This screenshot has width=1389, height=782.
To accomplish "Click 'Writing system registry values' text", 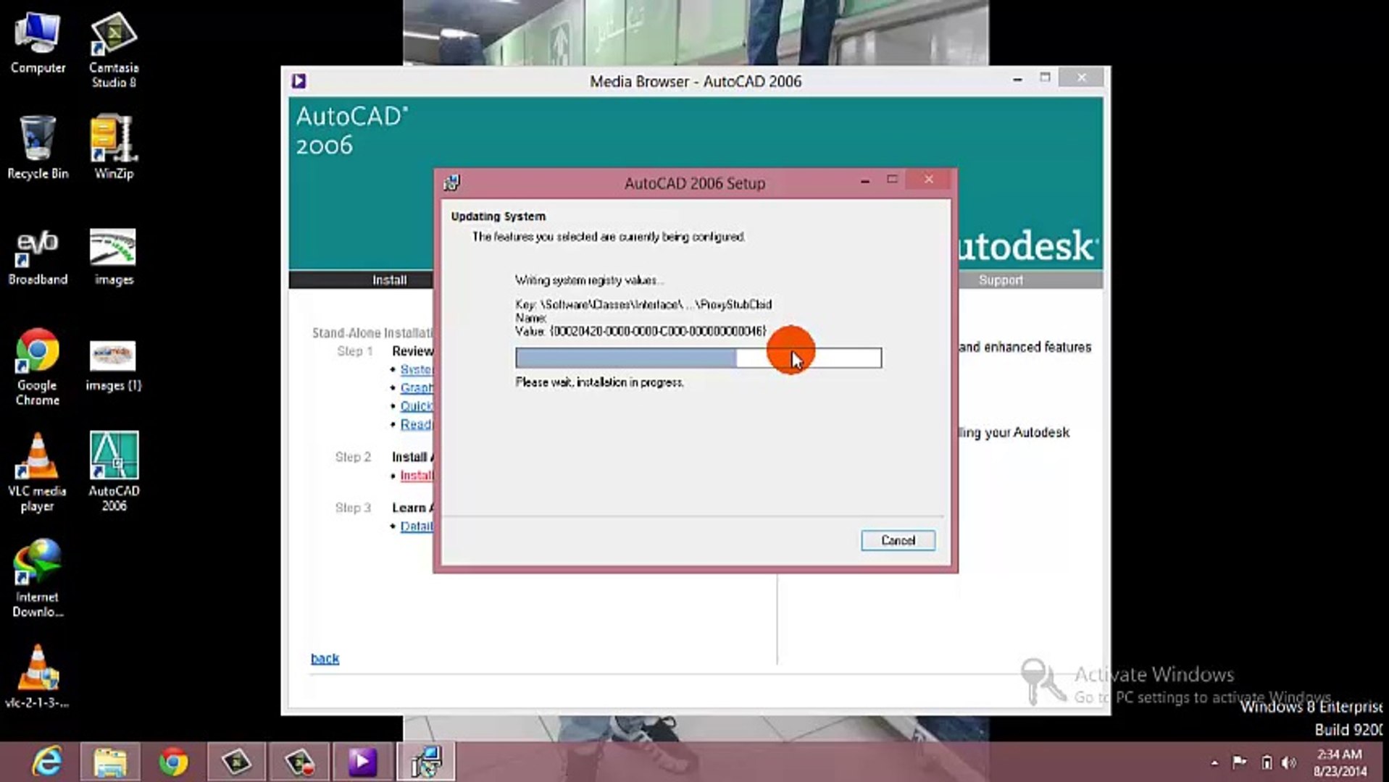I will coord(588,280).
